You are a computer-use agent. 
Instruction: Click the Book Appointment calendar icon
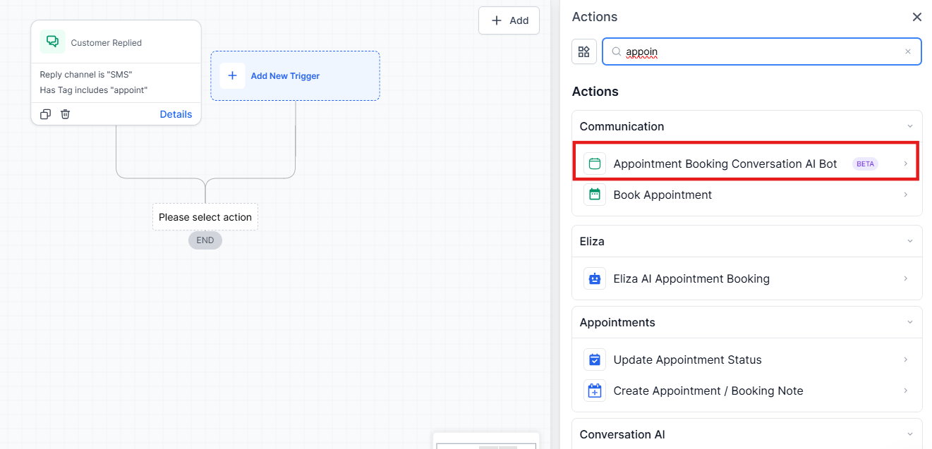[x=594, y=195]
